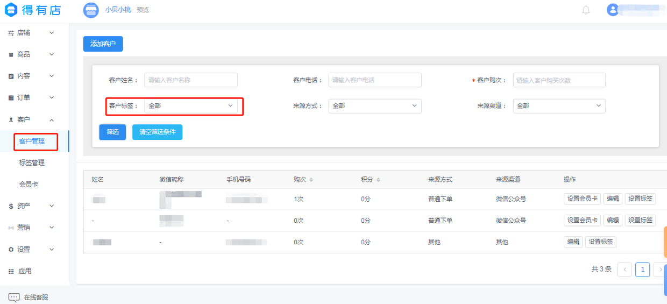
Task: Click the 客户姓名 input field
Action: click(x=191, y=80)
